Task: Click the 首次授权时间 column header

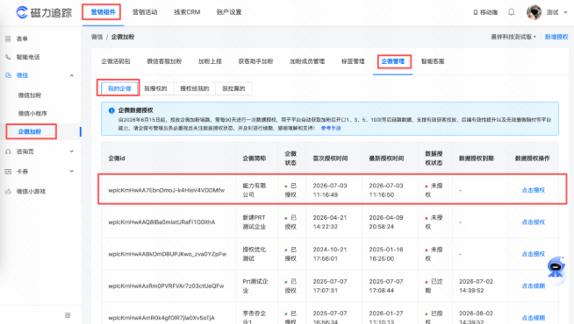Action: (x=330, y=158)
